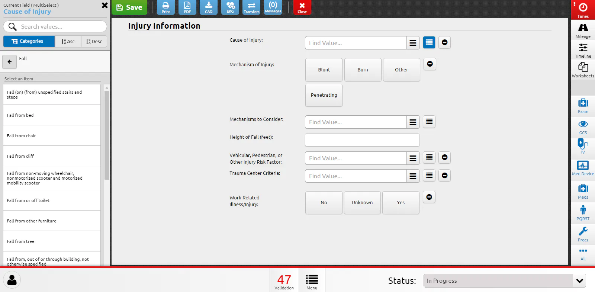
Task: Choose Unknown for Work-Related Illness/Injury
Action: 362,203
